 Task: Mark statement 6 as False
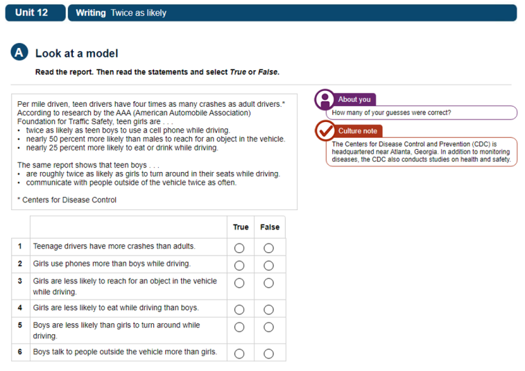(268, 353)
